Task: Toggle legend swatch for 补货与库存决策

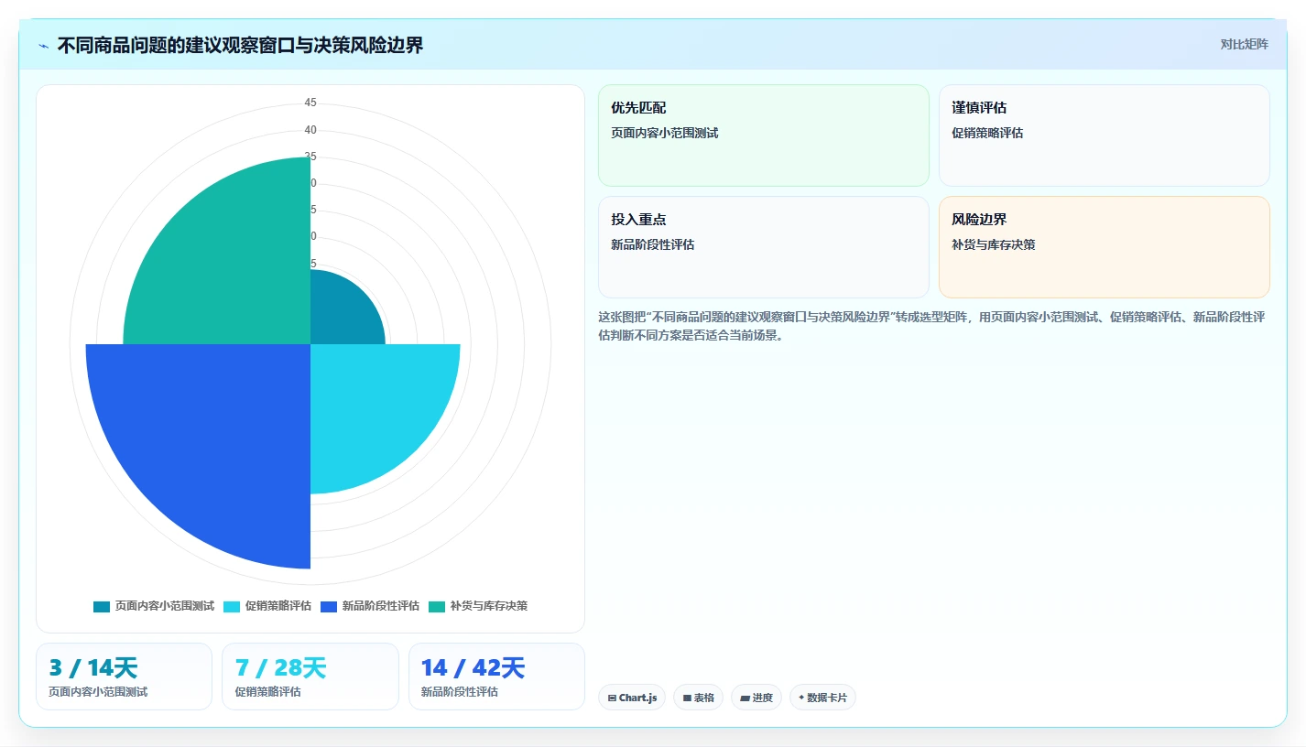Action: (436, 606)
